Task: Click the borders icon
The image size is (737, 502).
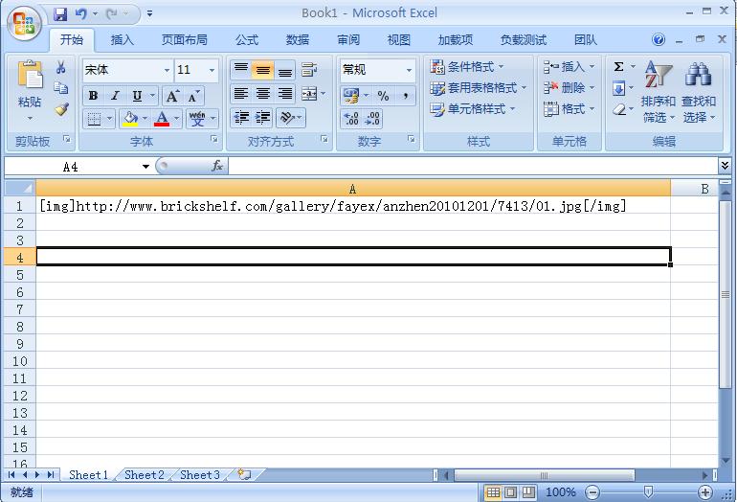Action: point(94,119)
